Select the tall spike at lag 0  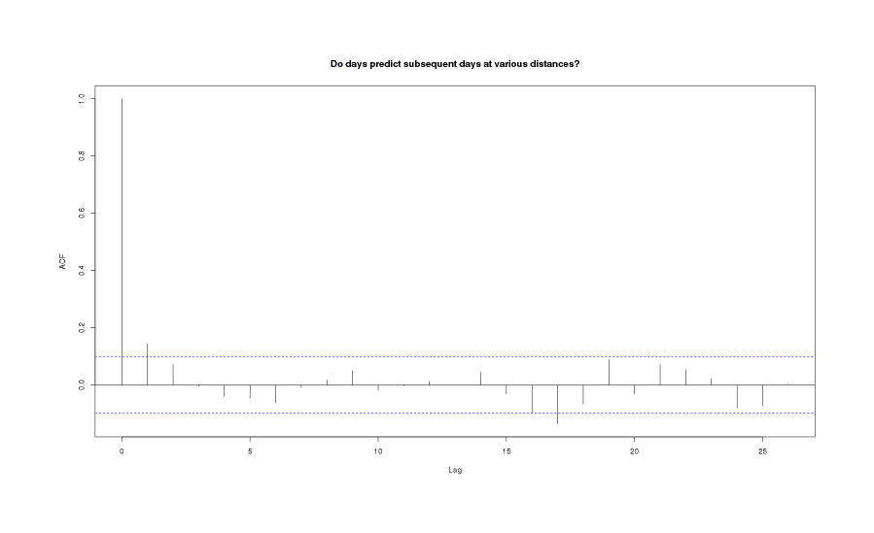(x=122, y=243)
